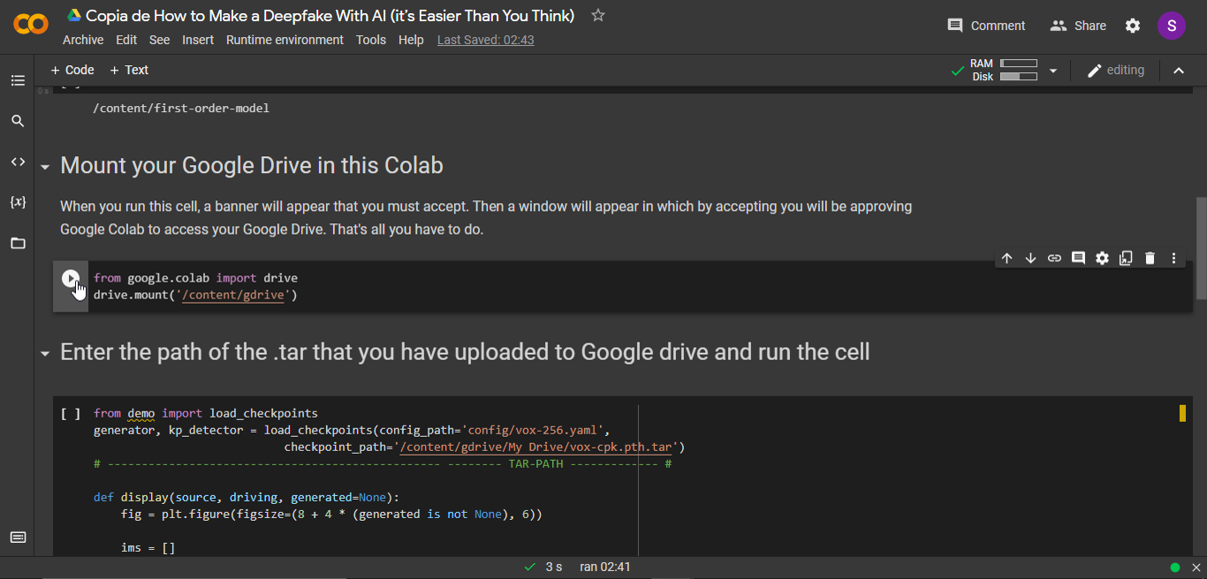This screenshot has height=579, width=1207.
Task: Open the Find and replace sidebar
Action: click(18, 120)
